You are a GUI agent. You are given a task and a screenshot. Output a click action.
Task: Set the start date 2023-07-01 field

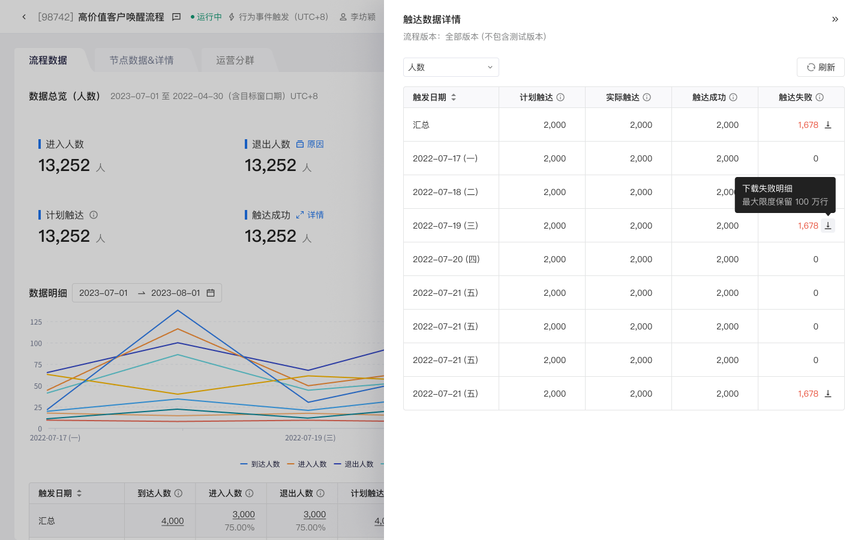click(104, 293)
